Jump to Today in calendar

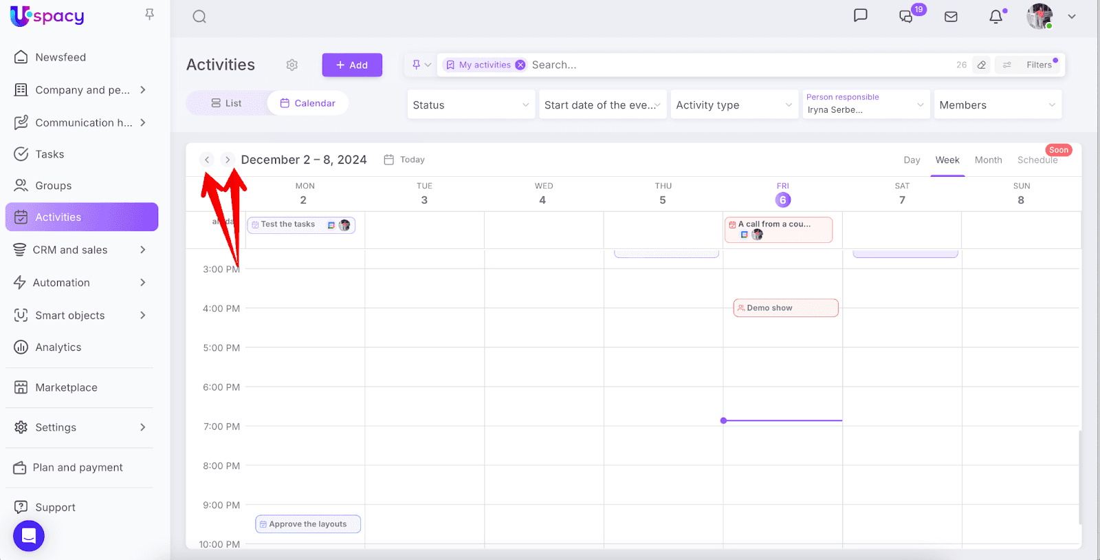coord(405,160)
